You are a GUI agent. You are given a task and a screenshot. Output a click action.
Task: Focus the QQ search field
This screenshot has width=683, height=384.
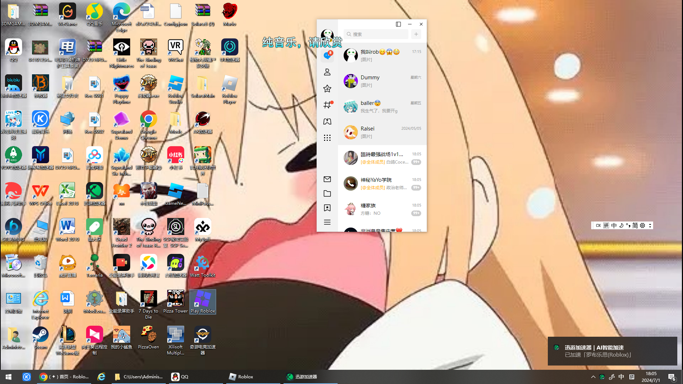point(376,34)
